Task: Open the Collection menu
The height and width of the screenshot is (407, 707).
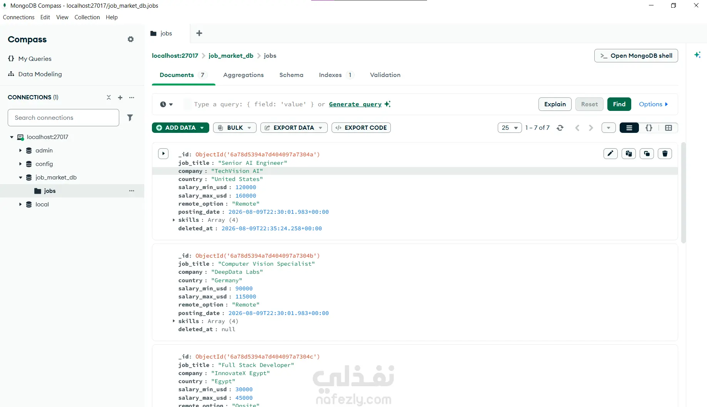Action: point(87,17)
